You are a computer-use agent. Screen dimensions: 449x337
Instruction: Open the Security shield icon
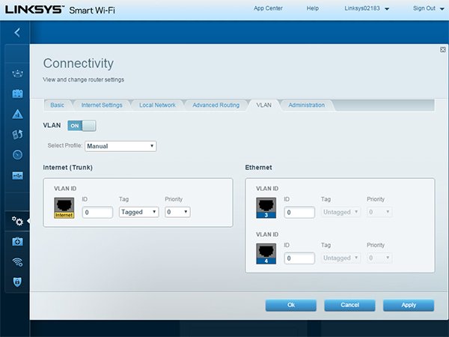point(17,282)
